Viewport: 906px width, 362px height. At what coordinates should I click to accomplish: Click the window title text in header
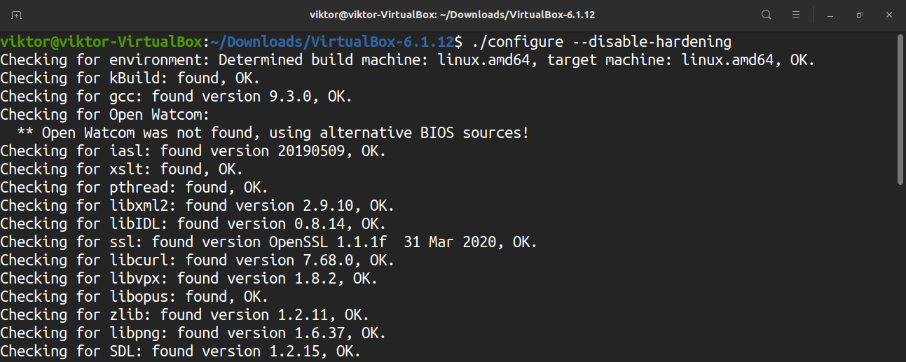pos(453,15)
